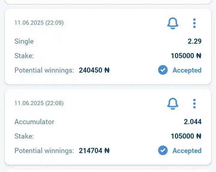The image size is (216, 172).
Task: Click the Accepted checkmark icon on Single bet
Action: pyautogui.click(x=163, y=70)
